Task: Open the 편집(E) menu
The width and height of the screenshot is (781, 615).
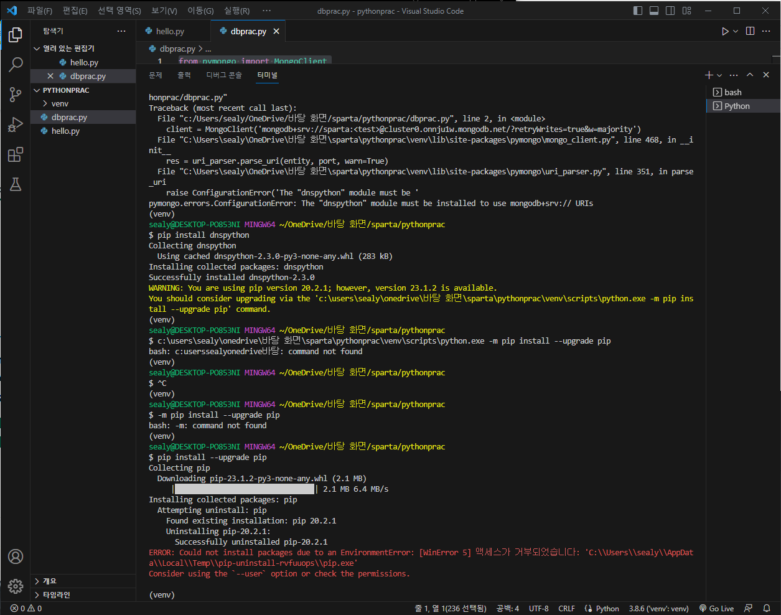Action: point(75,11)
